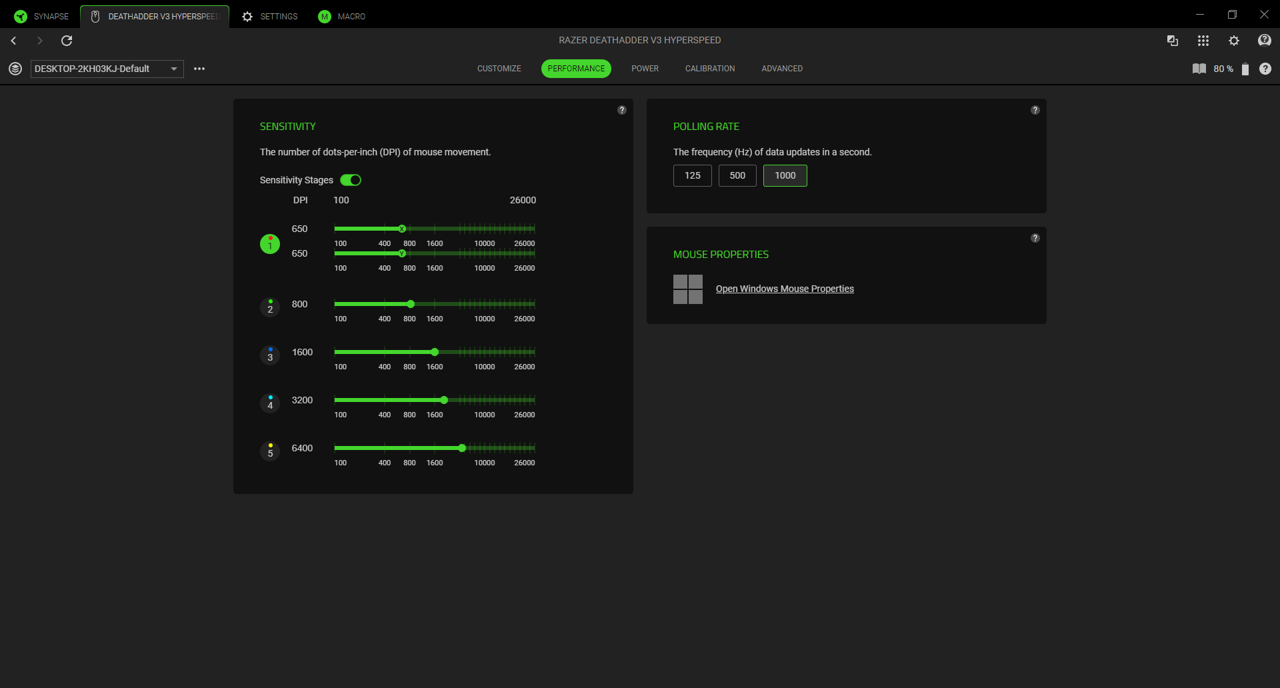Open the Customize tab

(x=499, y=69)
